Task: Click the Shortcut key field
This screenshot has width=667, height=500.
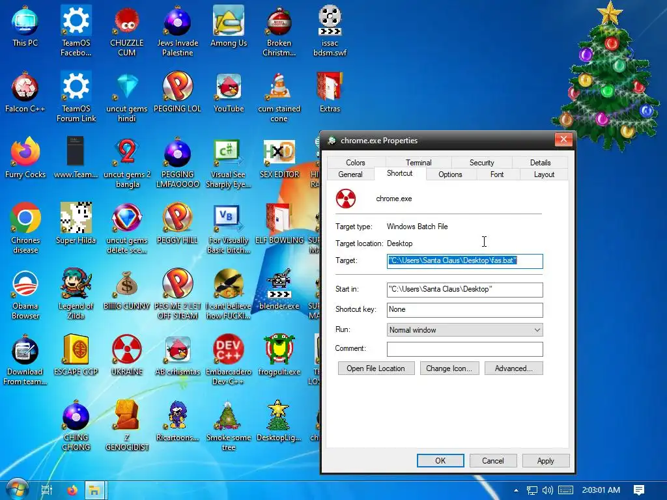Action: click(x=464, y=310)
